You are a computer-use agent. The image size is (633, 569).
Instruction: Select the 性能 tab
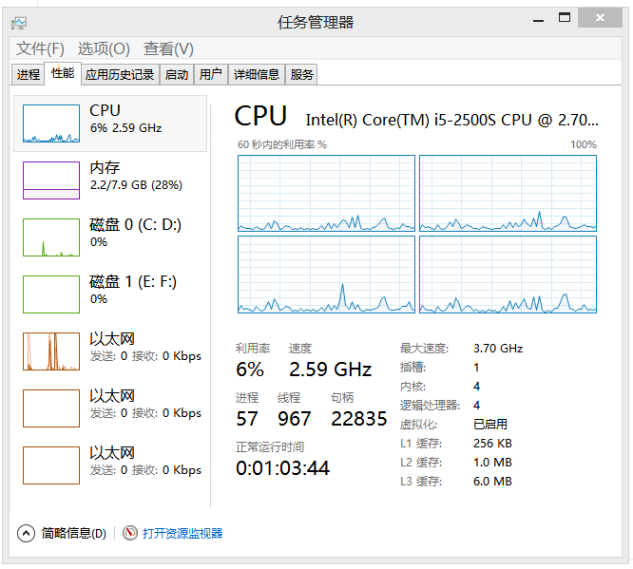(63, 73)
